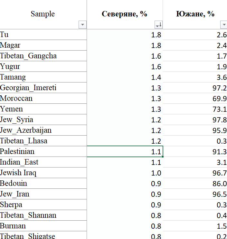Click value 3.6 in Tamang row
The height and width of the screenshot is (239, 227).
click(195, 77)
